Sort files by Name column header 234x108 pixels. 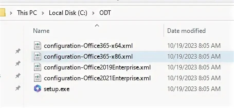pyautogui.click(x=41, y=31)
